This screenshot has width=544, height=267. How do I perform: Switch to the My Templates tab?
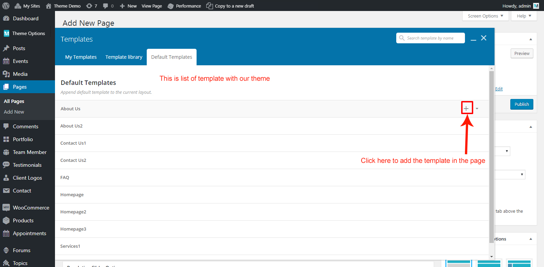(x=81, y=57)
